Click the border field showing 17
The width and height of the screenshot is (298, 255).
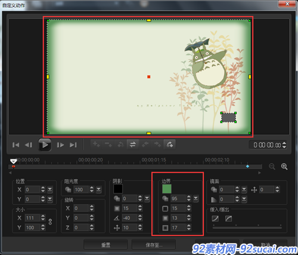coord(178,228)
